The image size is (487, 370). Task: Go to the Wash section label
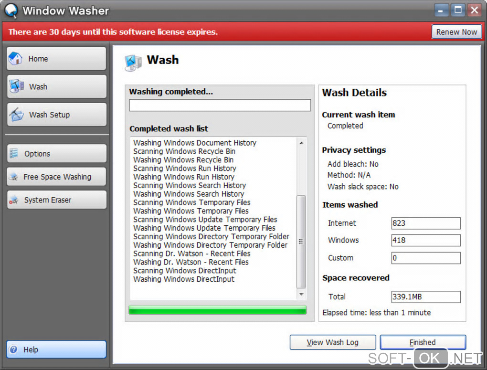(x=38, y=87)
